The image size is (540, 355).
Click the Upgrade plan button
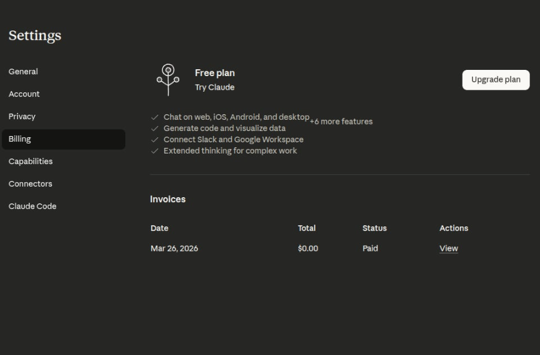click(x=496, y=80)
